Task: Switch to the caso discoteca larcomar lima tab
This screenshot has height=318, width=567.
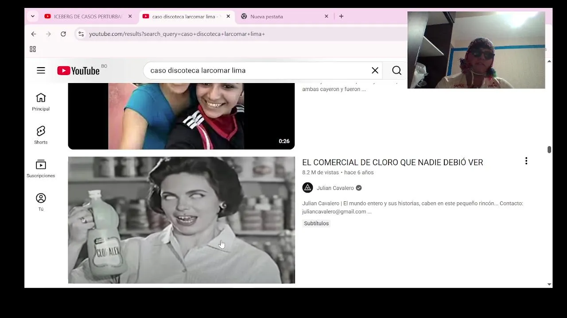Action: (186, 16)
